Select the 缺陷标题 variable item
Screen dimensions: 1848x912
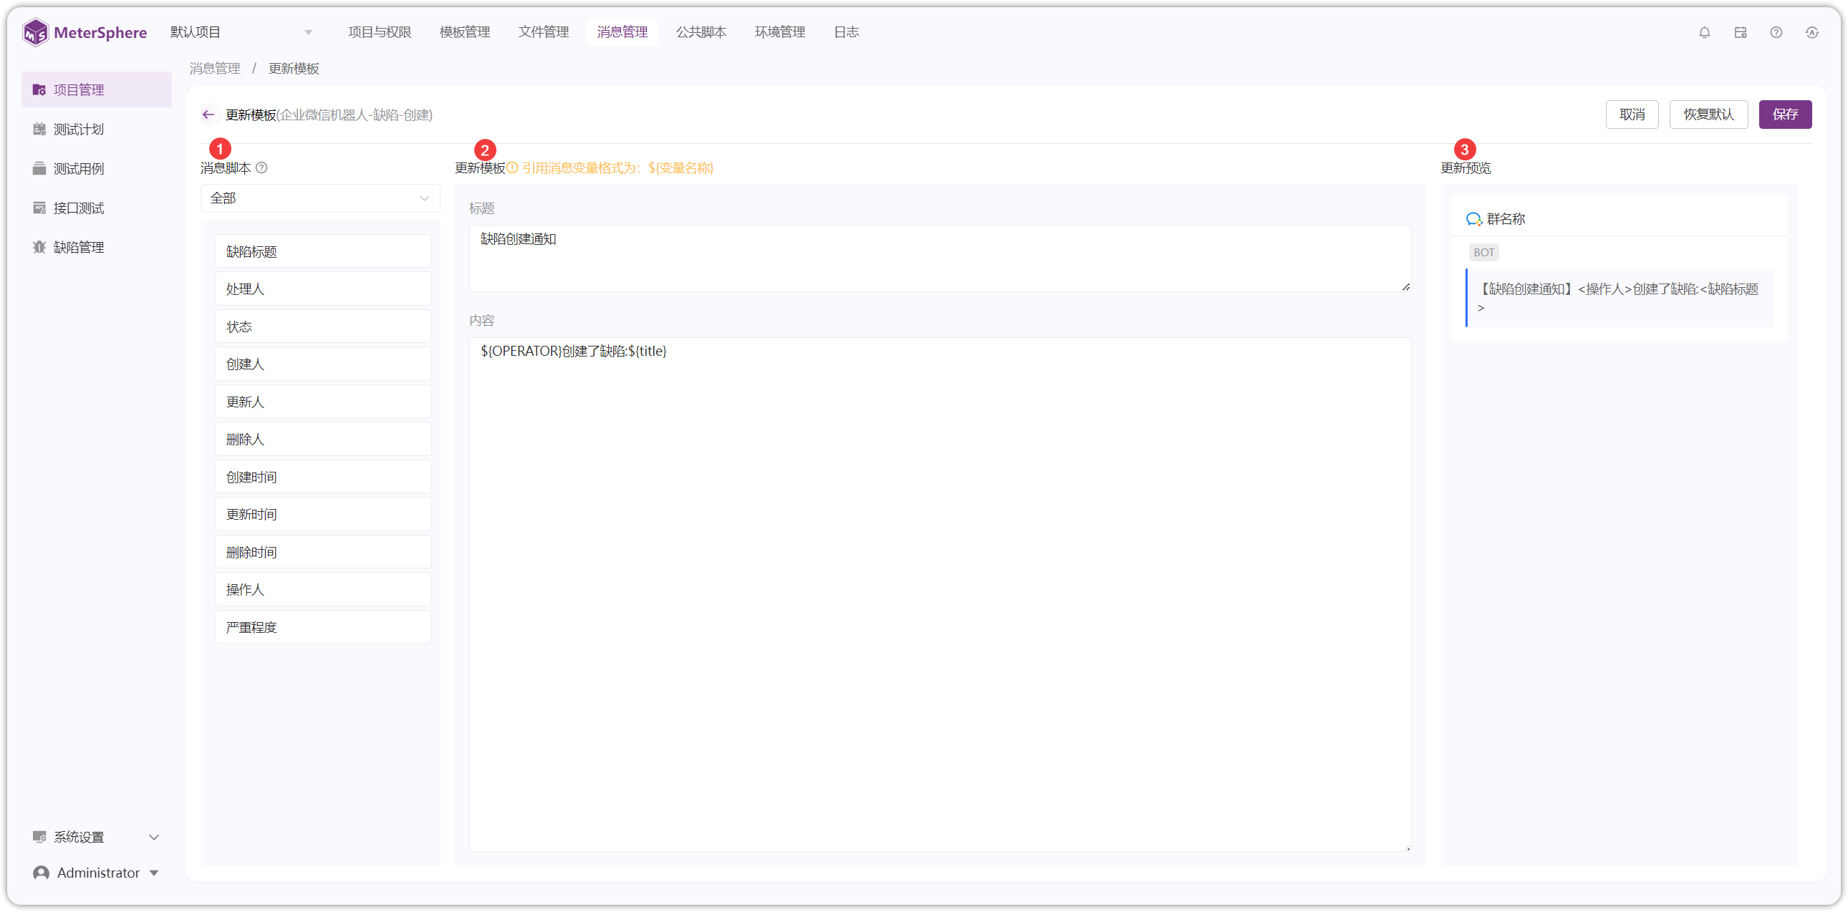(x=323, y=252)
